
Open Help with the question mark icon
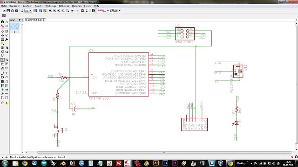coord(93,11)
